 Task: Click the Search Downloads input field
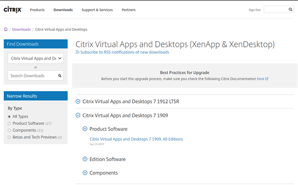coord(36,75)
